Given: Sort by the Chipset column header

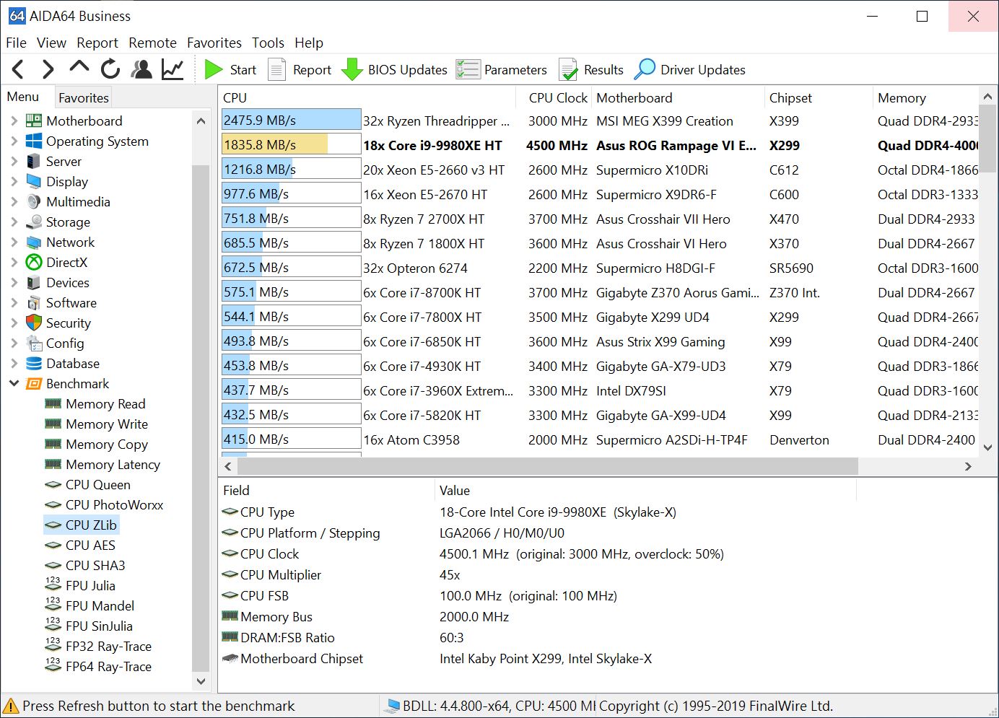Looking at the screenshot, I should [x=819, y=97].
